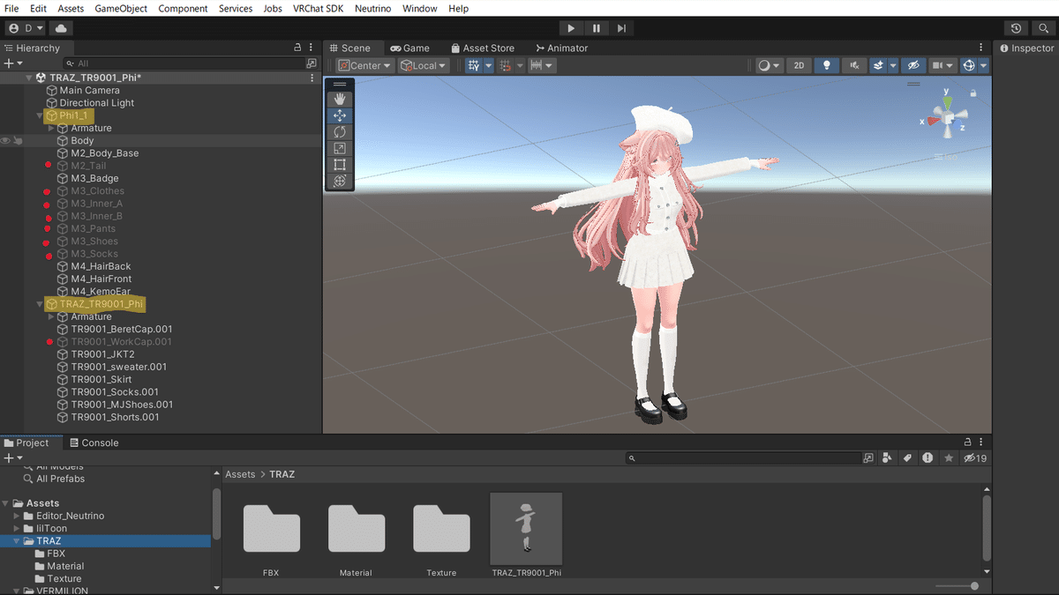Collapse the TRAZ_TR9001_Phi hierarchy object
The width and height of the screenshot is (1059, 595).
40,304
